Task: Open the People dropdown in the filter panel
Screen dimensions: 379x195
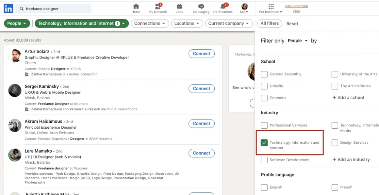Action: coord(298,41)
